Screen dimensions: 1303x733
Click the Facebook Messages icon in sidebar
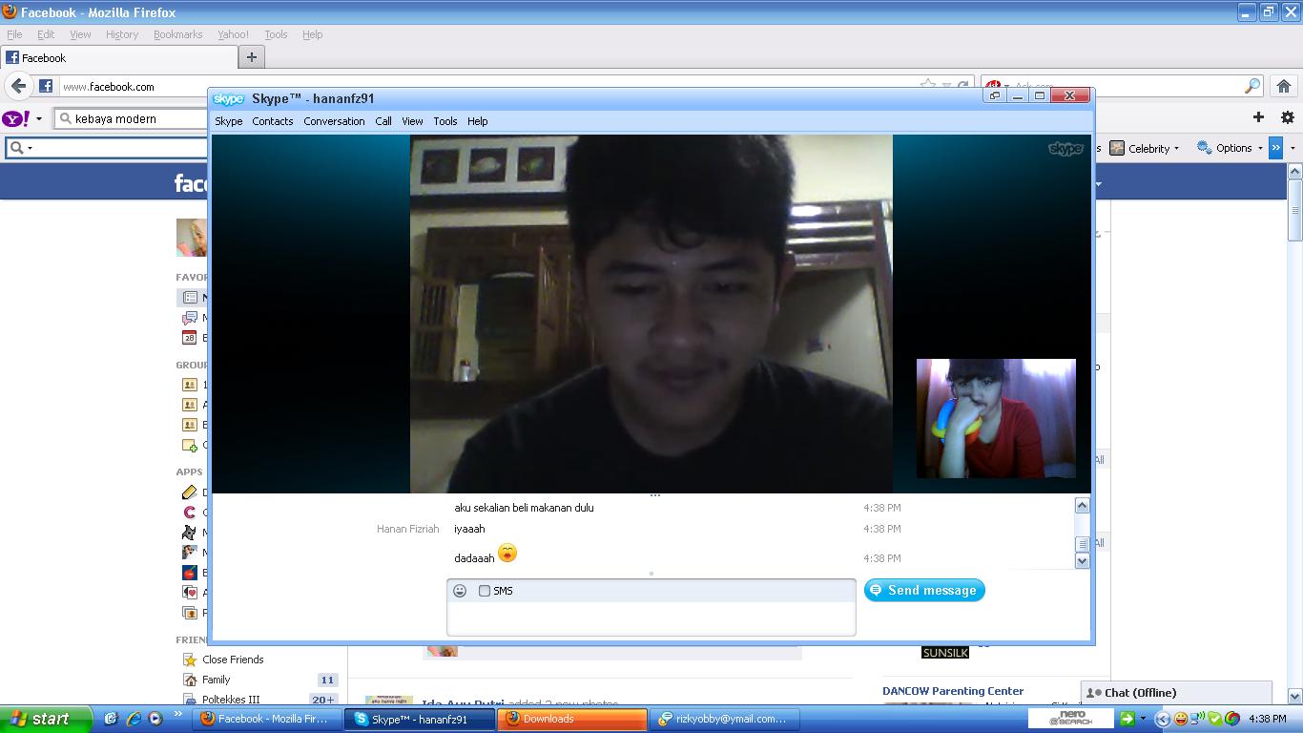(189, 318)
